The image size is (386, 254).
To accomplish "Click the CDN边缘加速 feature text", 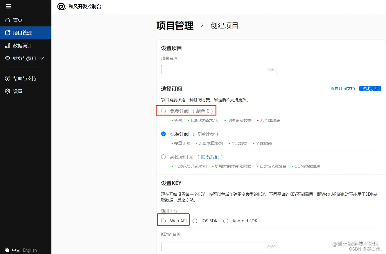I will [307, 166].
